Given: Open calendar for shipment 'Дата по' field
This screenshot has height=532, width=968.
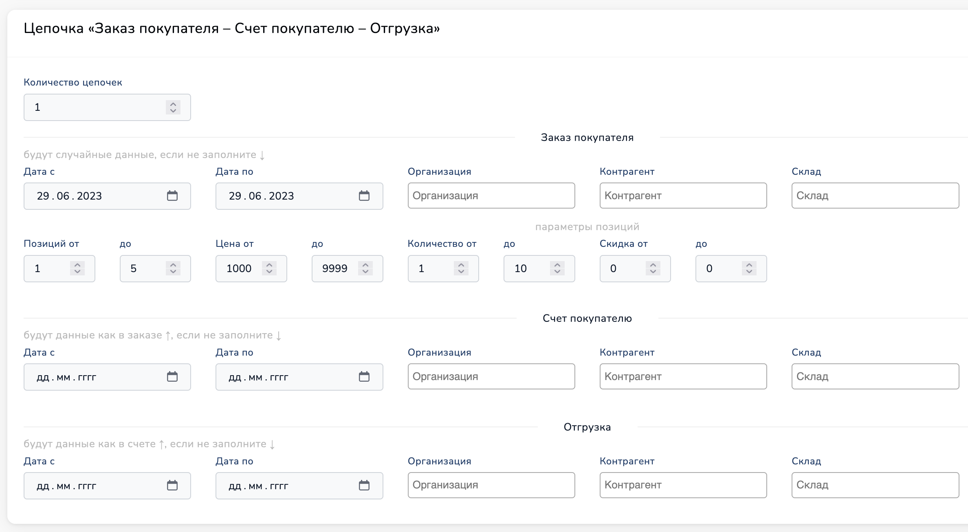Looking at the screenshot, I should [x=364, y=486].
